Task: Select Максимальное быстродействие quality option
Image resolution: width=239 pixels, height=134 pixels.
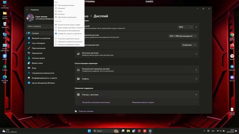Action: tap(68, 31)
